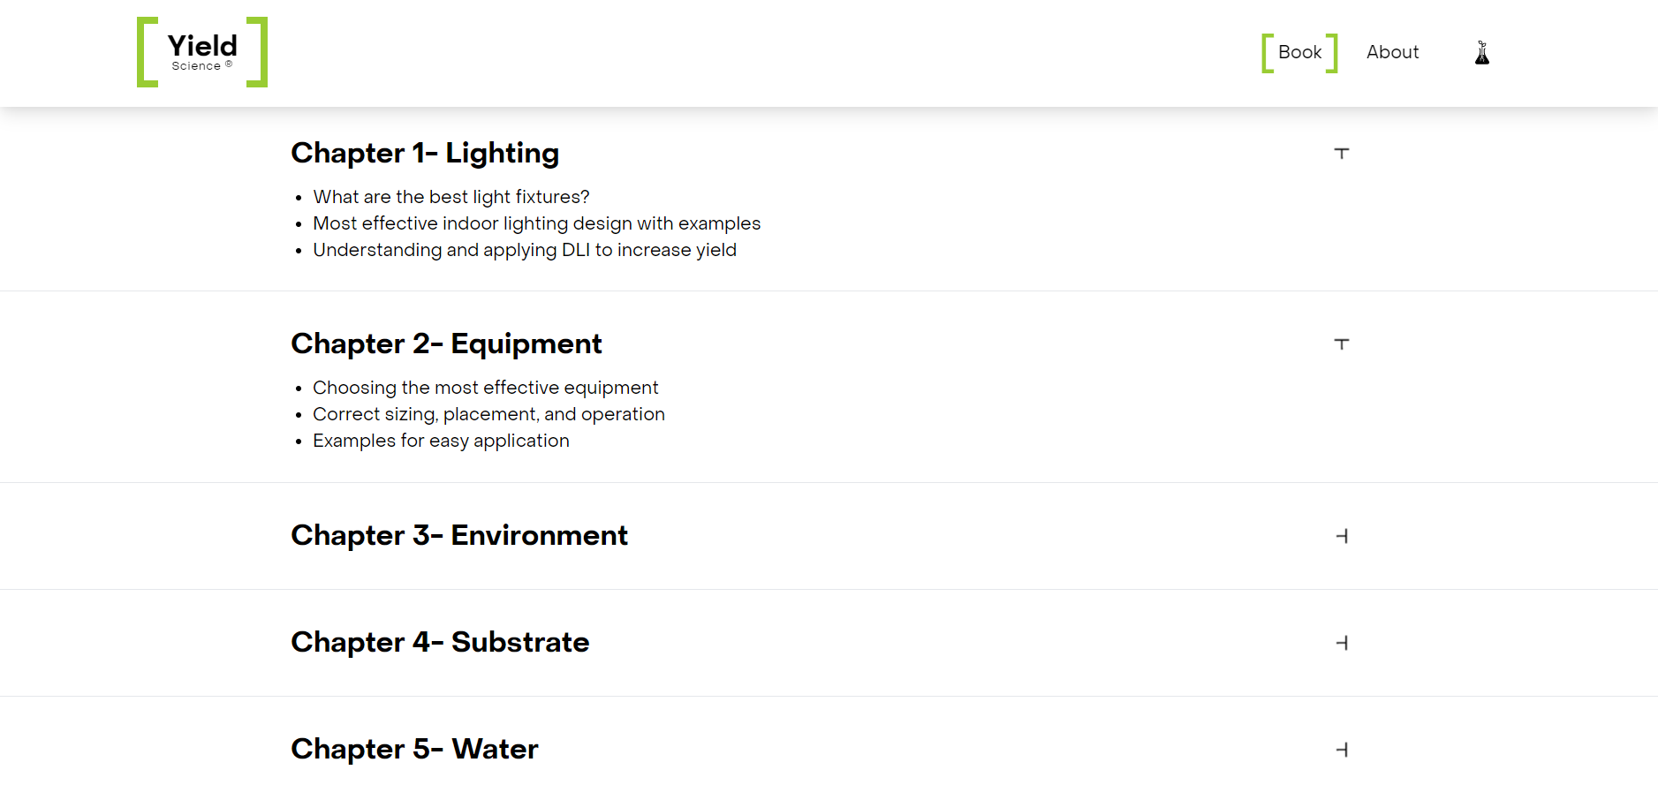Image resolution: width=1658 pixels, height=800 pixels.
Task: Open the Book menu item
Action: 1299,53
